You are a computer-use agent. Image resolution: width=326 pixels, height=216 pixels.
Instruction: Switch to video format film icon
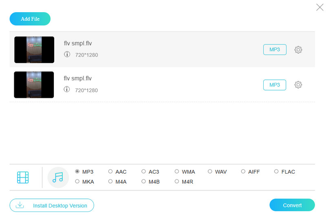point(23,177)
